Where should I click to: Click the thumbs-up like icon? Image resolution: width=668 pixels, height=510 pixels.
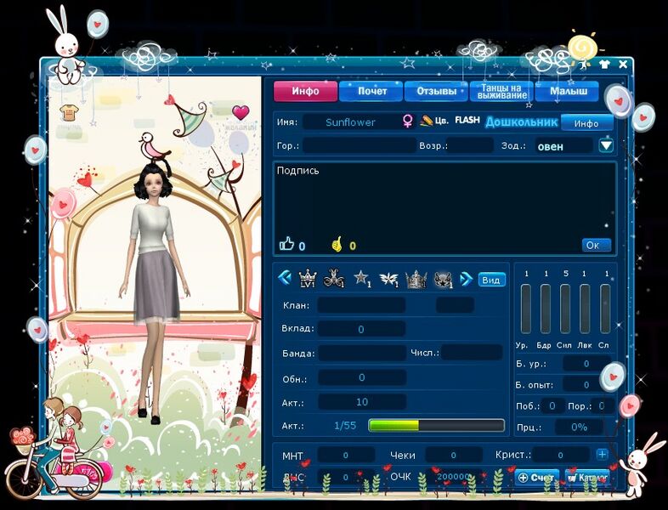click(x=286, y=245)
